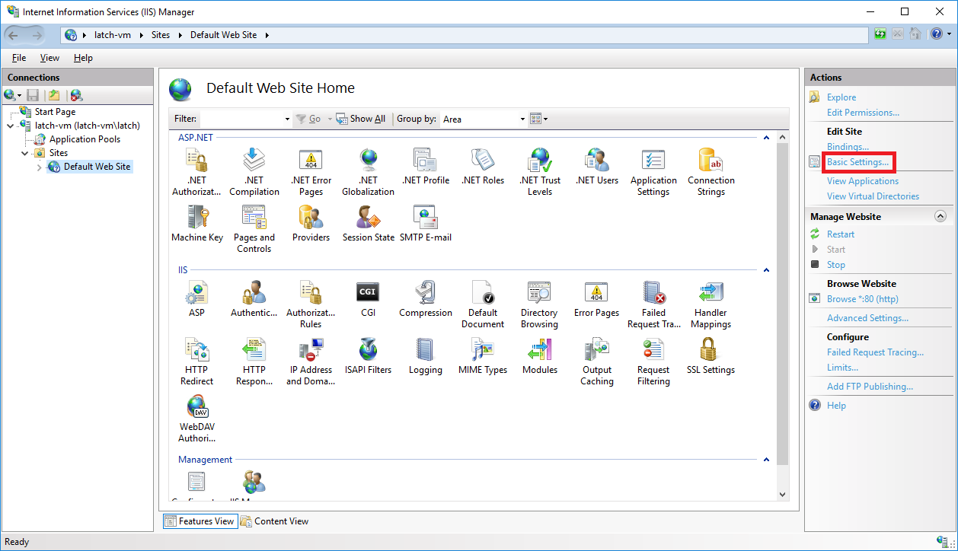Screen dimensions: 958x551
Task: Open Basic Settings... action
Action: click(857, 162)
